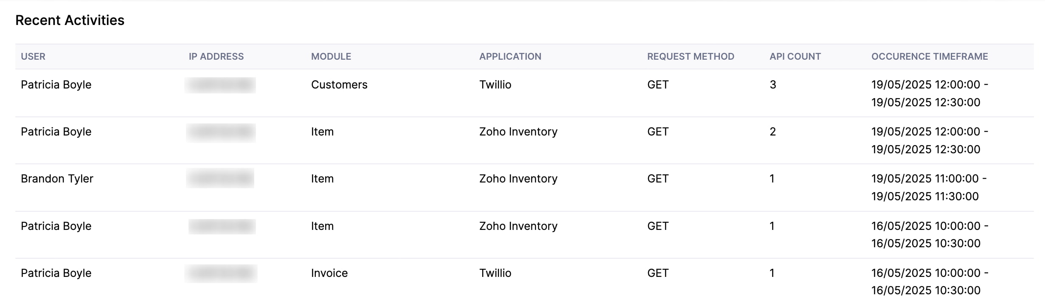
Task: Click the IP ADDRESS column header
Action: pos(216,56)
